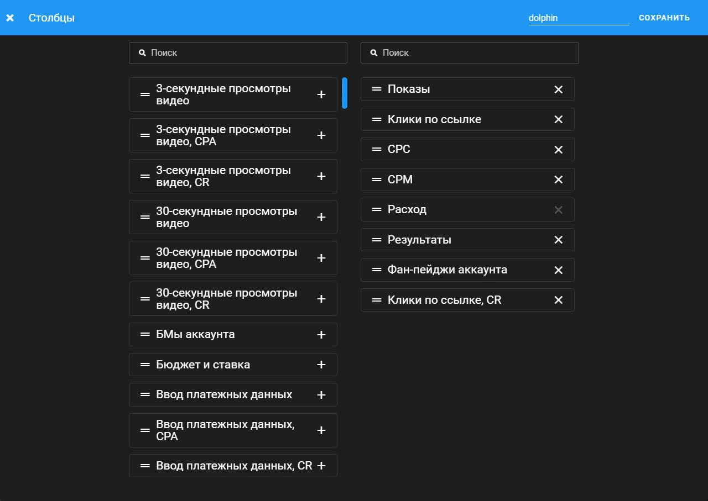Add Ввод платежных данных column via plus
Image resolution: width=708 pixels, height=501 pixels.
pyautogui.click(x=321, y=395)
